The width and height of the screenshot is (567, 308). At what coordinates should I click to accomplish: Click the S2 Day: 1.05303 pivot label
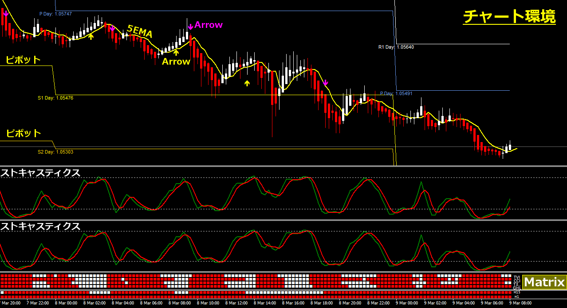point(55,152)
